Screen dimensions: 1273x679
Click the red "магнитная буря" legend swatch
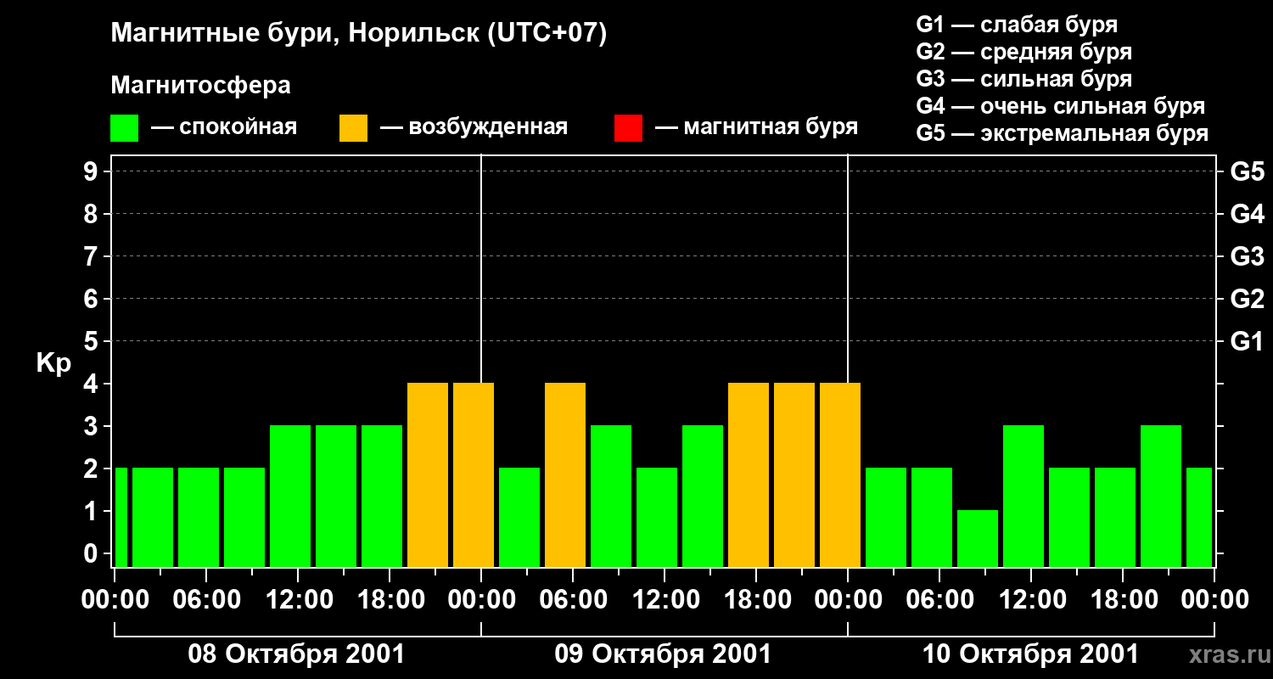pyautogui.click(x=628, y=128)
